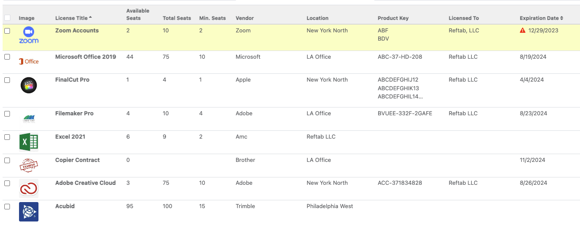Click the Zoom logo image

(29, 35)
